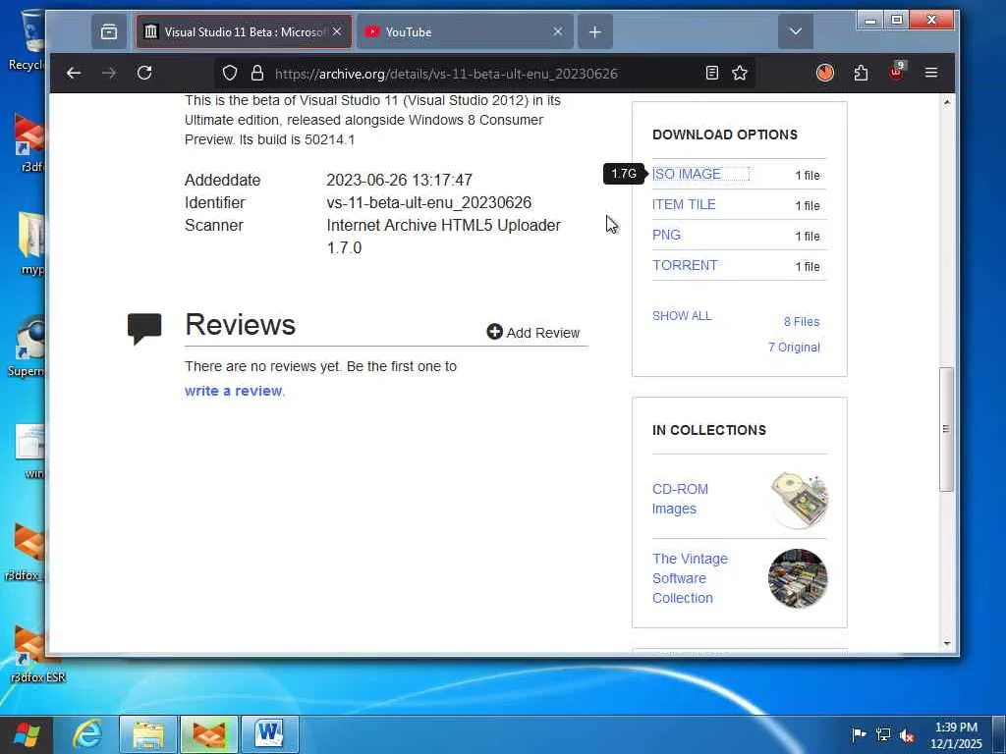Download the TORRENT file

[x=685, y=265]
